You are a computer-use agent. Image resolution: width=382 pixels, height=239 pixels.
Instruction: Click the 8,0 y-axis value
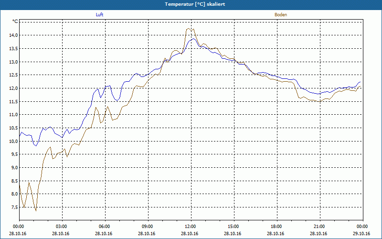coord(15,194)
